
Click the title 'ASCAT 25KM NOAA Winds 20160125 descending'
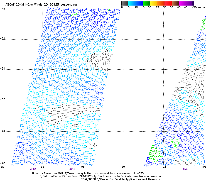[41, 5]
